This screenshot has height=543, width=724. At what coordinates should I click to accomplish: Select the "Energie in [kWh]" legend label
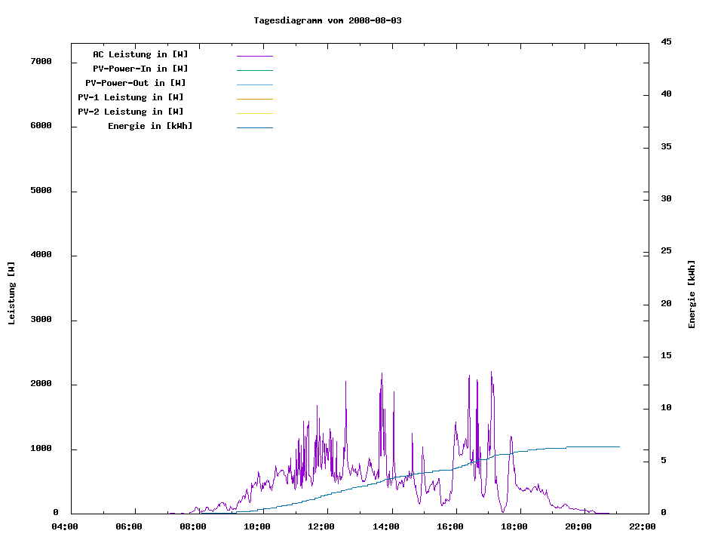click(150, 126)
